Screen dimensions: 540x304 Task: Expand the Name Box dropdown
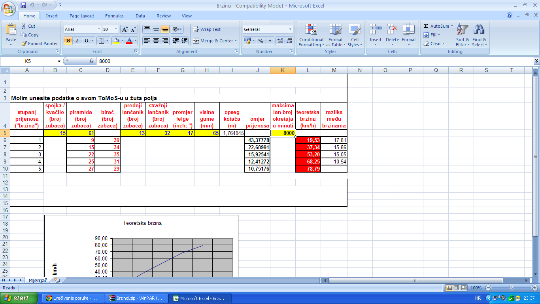pyautogui.click(x=59, y=61)
